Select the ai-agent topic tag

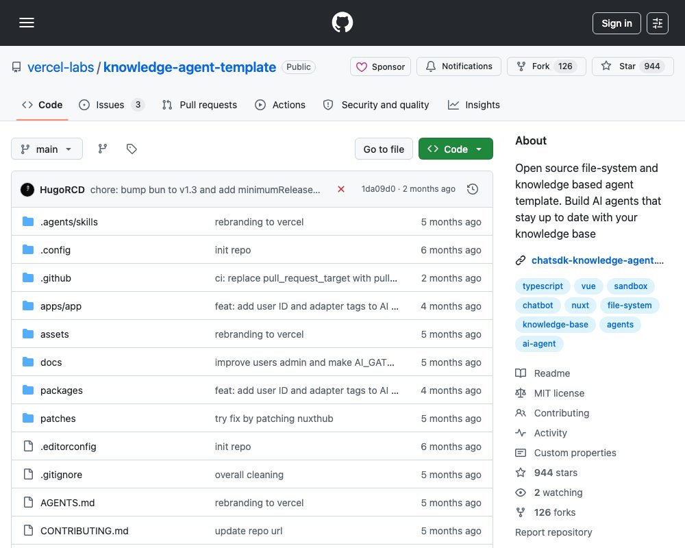point(539,344)
